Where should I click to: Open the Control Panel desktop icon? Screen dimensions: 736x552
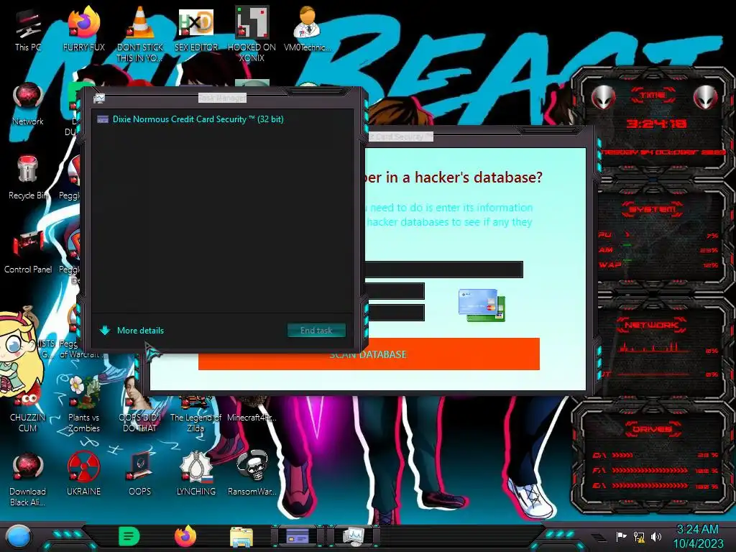[28, 252]
